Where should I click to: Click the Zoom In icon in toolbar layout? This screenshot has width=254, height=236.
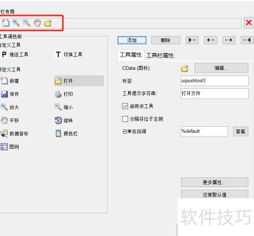16,23
